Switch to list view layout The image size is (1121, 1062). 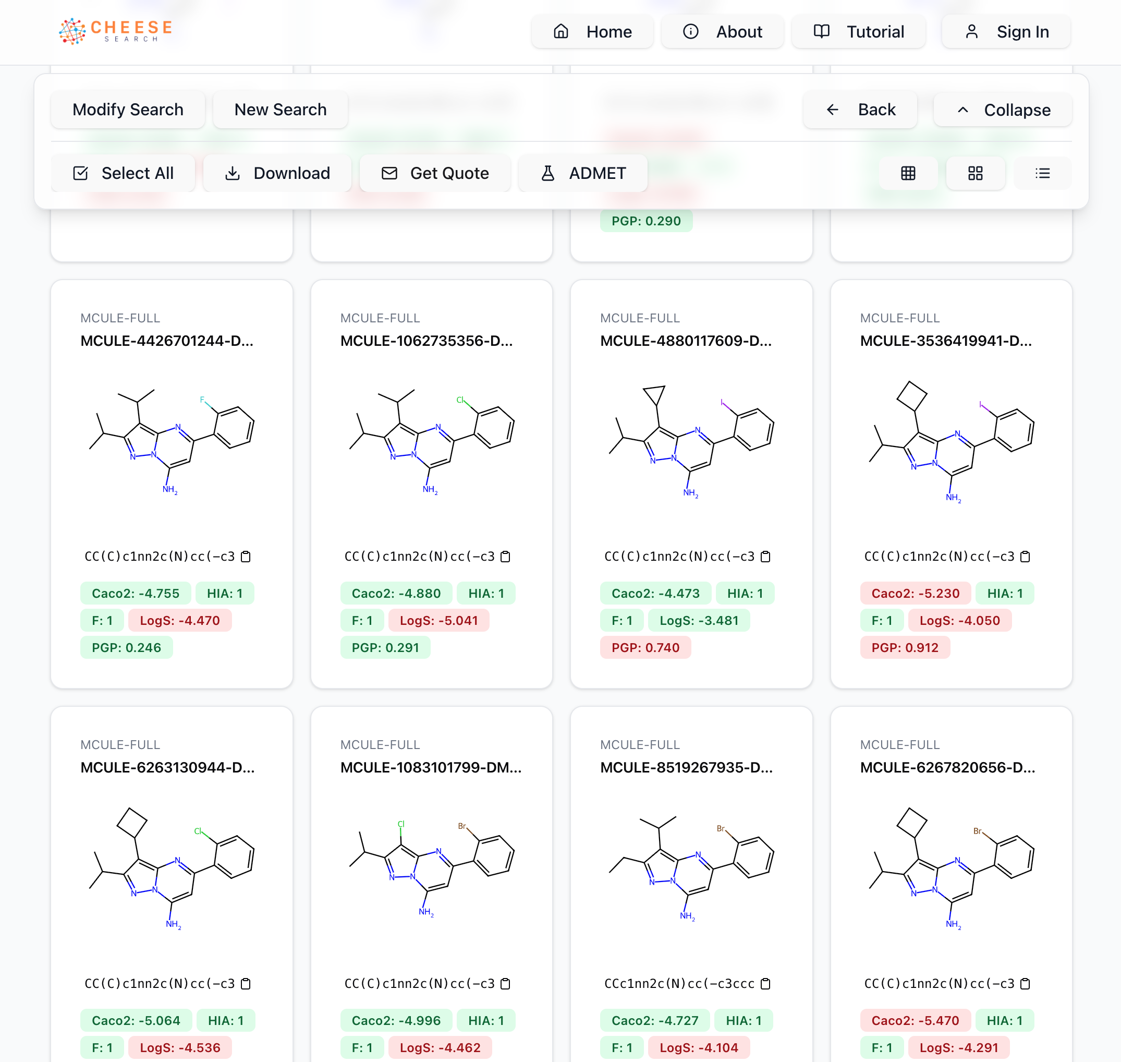(1042, 173)
